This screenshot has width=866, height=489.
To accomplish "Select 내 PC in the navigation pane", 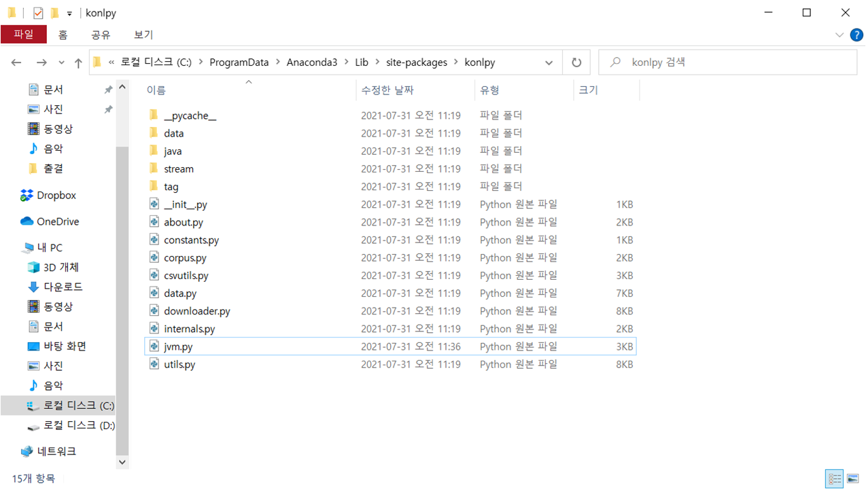I will coord(50,248).
